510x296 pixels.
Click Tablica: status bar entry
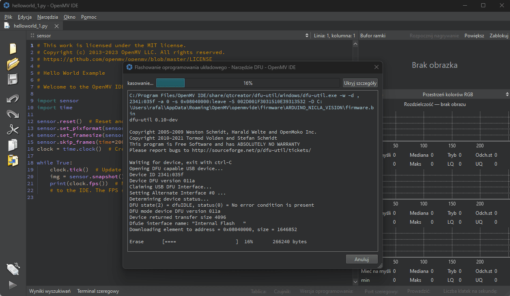tap(258, 291)
